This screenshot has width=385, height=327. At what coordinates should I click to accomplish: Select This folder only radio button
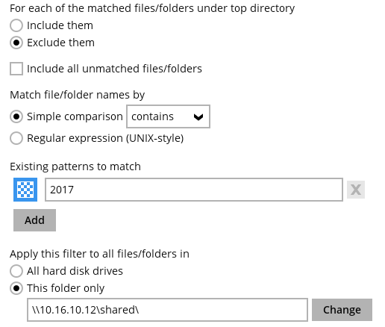tap(16, 288)
